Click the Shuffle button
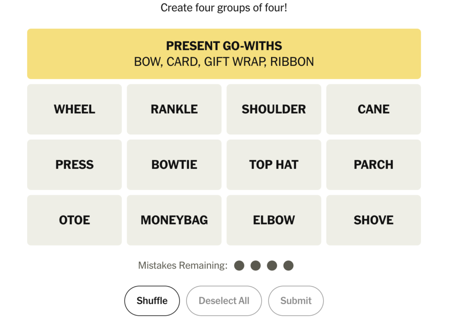 coord(152,301)
